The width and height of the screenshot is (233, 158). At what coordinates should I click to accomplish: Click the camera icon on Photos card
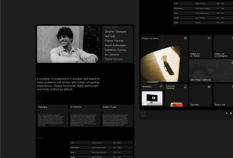(185, 38)
